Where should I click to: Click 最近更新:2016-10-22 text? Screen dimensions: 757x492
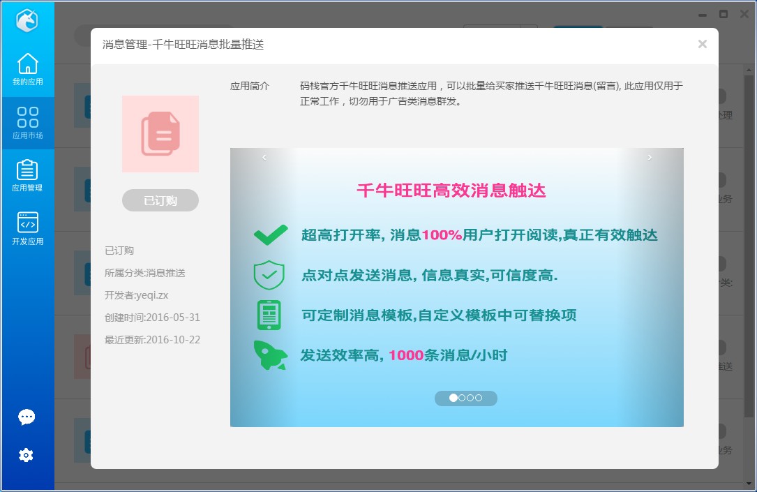pyautogui.click(x=152, y=339)
